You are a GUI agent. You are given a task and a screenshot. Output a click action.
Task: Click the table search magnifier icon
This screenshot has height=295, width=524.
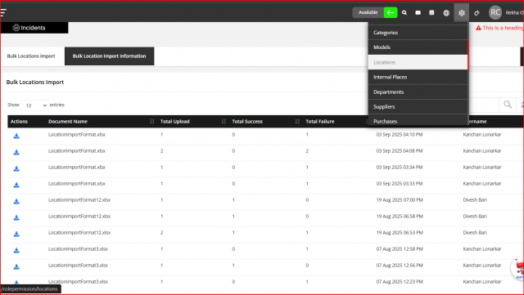(x=508, y=105)
